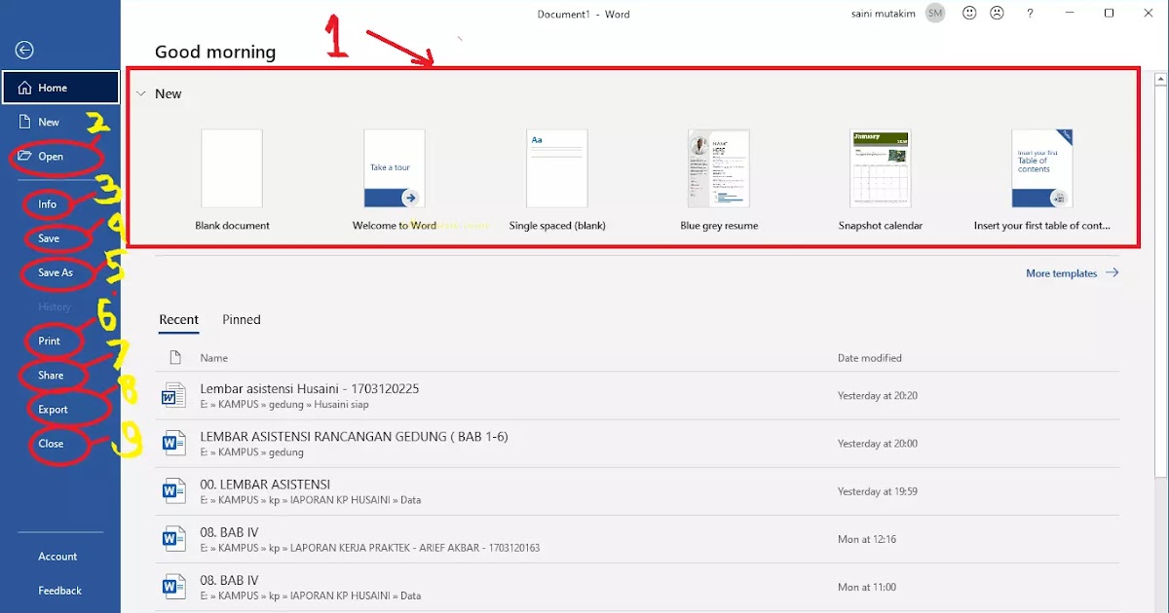Click the saini mutakim account name
This screenshot has height=613, width=1169.
[x=884, y=14]
